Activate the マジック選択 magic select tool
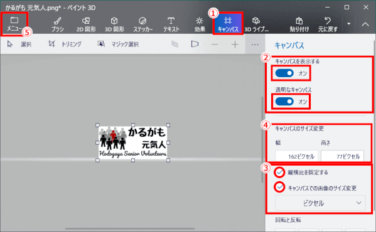 118,44
